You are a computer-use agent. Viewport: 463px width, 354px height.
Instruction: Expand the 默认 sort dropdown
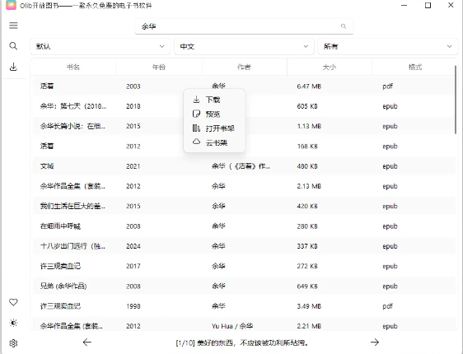point(101,46)
